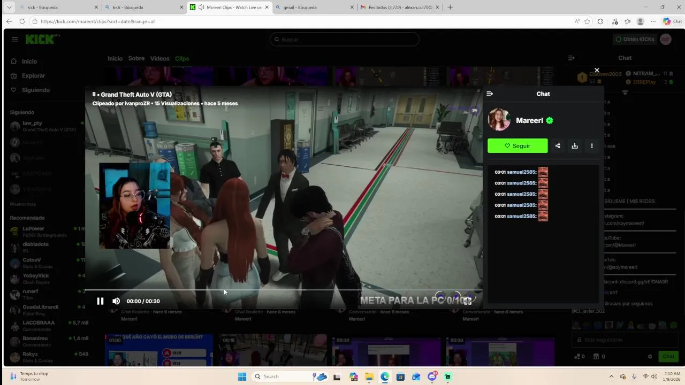Open Edge extensions puzzle icon
The width and height of the screenshot is (685, 385).
pos(600,21)
